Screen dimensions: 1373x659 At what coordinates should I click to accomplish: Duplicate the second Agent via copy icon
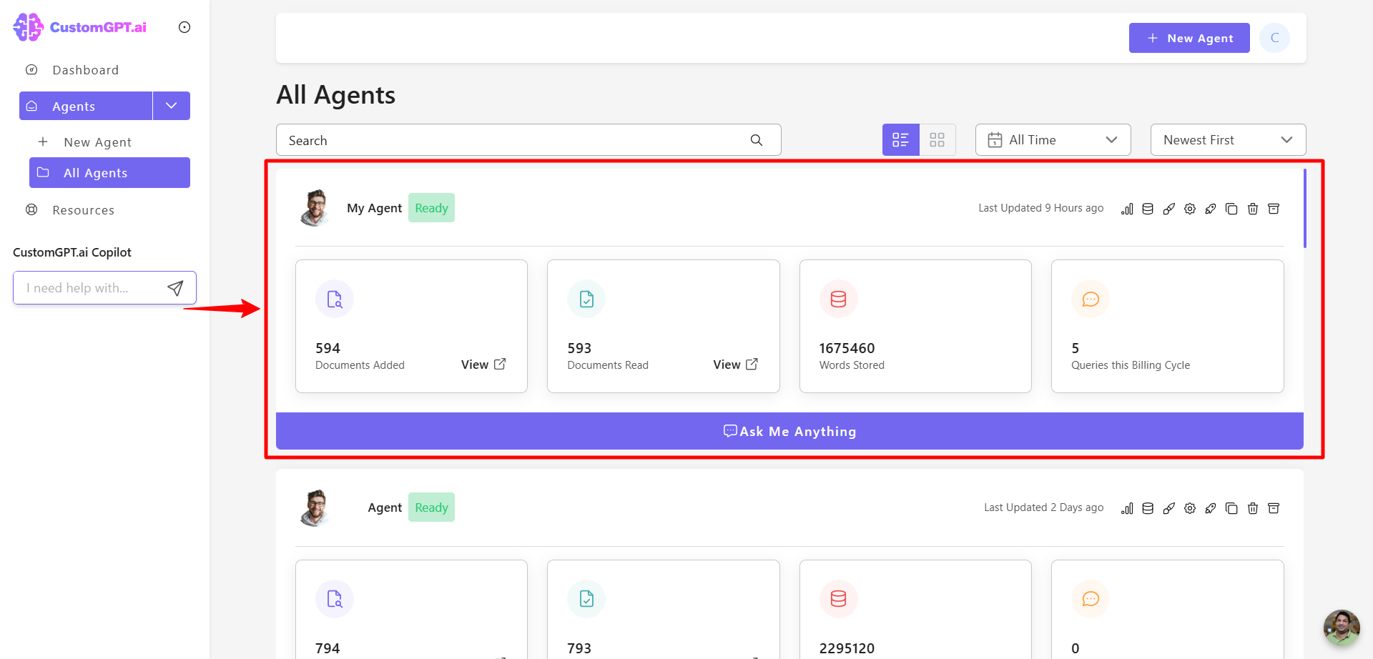point(1231,508)
